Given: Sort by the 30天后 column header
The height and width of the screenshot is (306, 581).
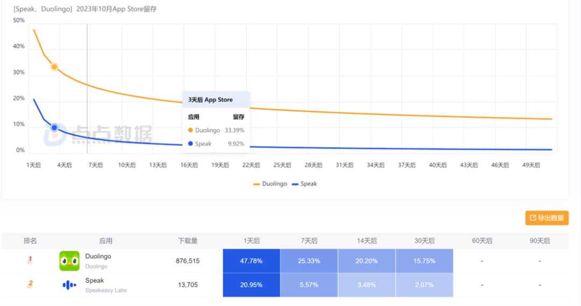Looking at the screenshot, I should [424, 241].
